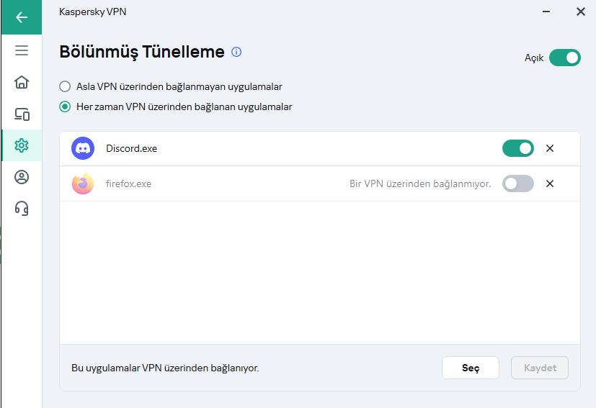596x408 pixels.
Task: Click the Discord app icon
Action: pos(83,148)
